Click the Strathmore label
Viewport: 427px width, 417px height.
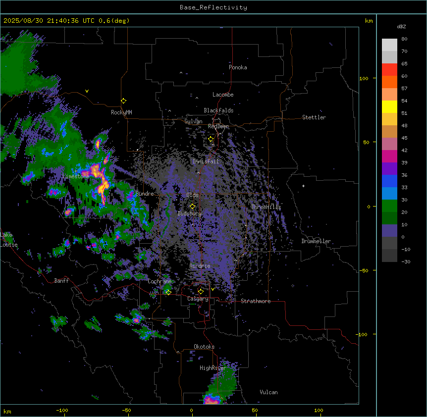(x=256, y=301)
